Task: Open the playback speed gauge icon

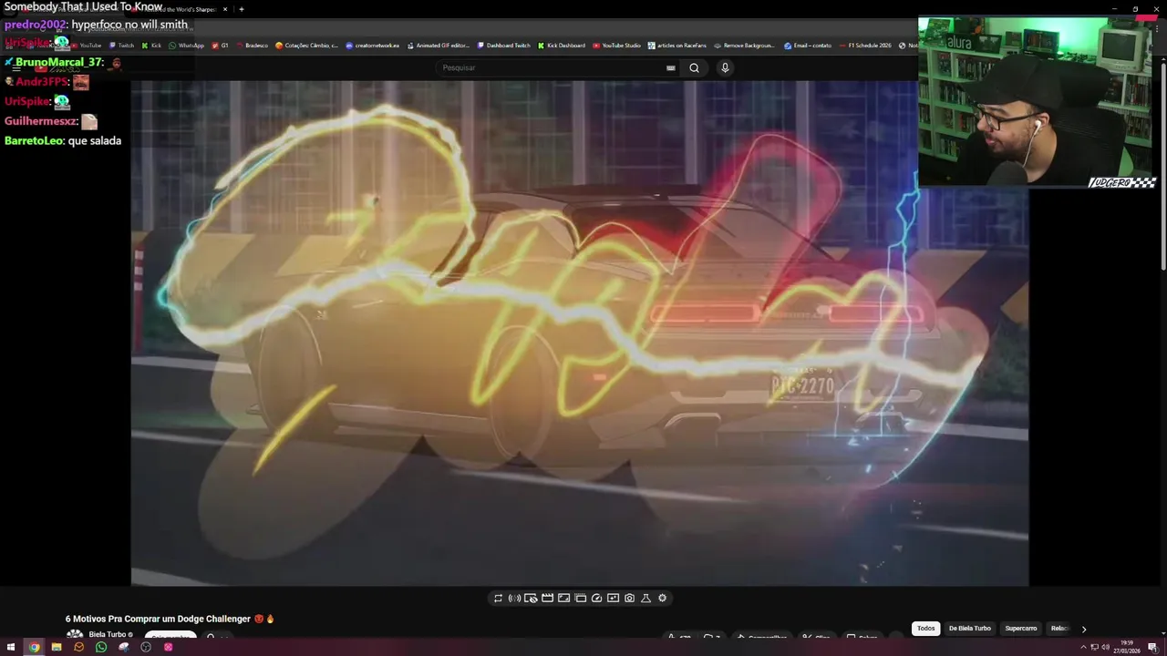Action: (x=596, y=599)
